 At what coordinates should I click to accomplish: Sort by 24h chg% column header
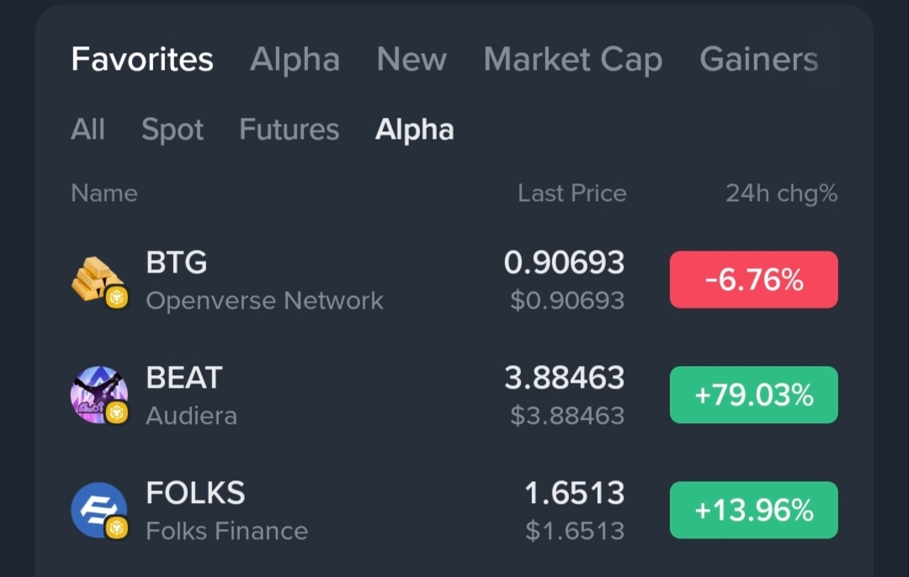pyautogui.click(x=781, y=194)
